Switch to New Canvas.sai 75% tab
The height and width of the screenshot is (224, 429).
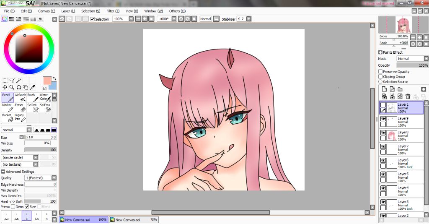coord(134,220)
